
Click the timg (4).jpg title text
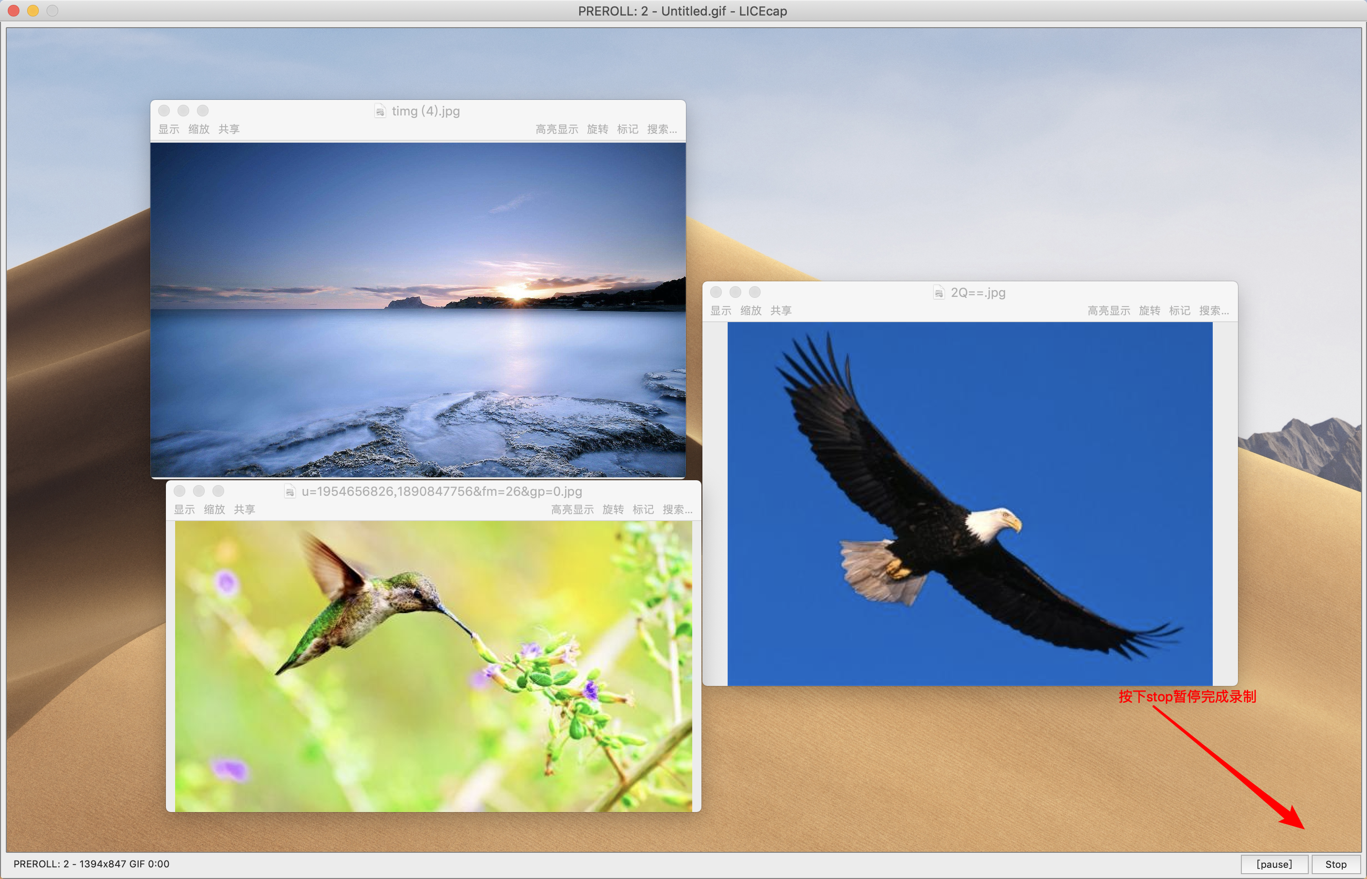(426, 111)
